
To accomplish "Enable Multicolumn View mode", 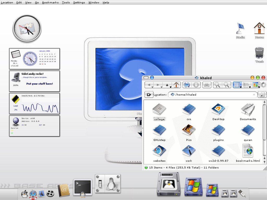I will (x=256, y=85).
